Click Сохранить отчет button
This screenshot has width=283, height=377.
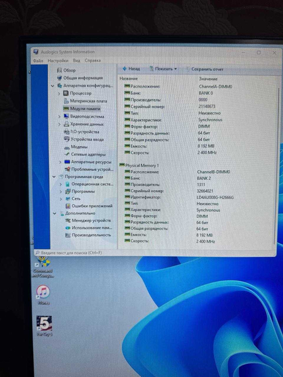click(x=204, y=69)
